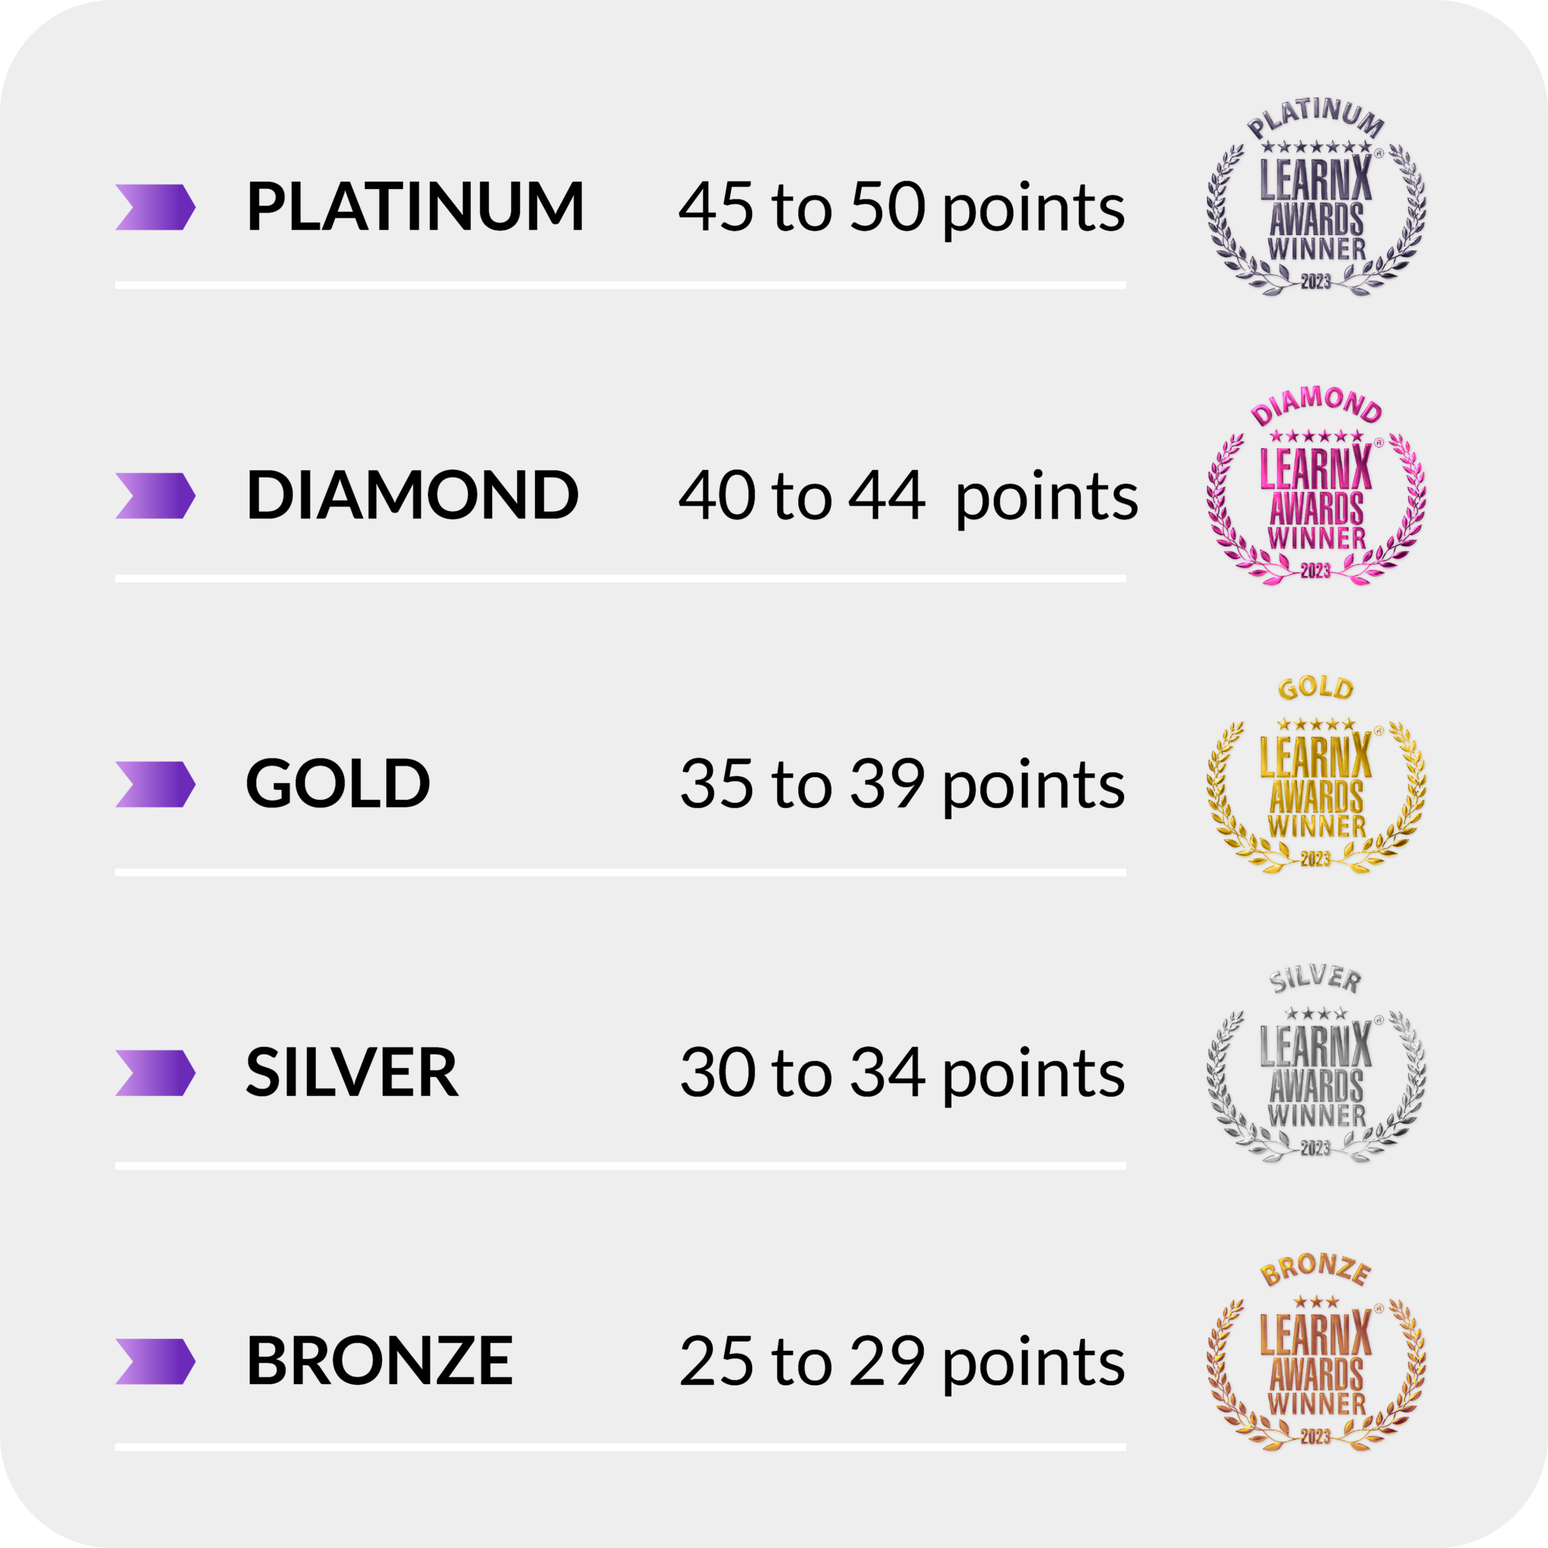
Task: Click the '40 to 44 points' text
Action: 908,497
